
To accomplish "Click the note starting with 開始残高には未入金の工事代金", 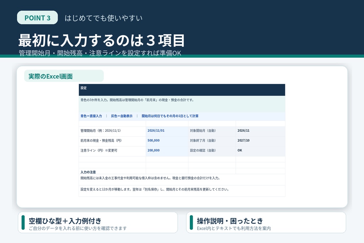I will pyautogui.click(x=150, y=178).
